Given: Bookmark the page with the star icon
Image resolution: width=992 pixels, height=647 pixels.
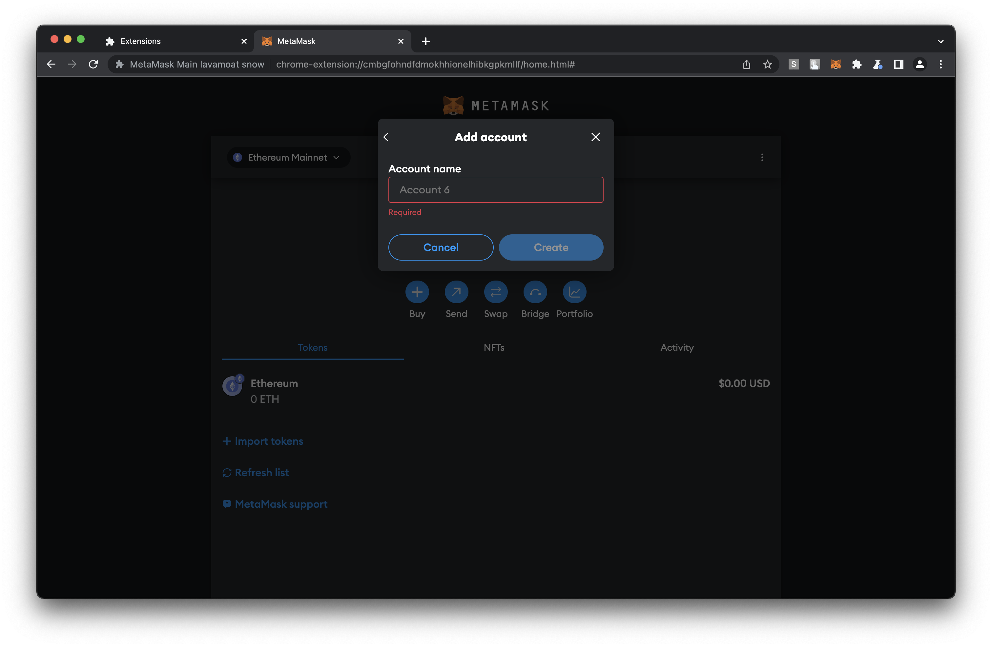Looking at the screenshot, I should [x=767, y=64].
